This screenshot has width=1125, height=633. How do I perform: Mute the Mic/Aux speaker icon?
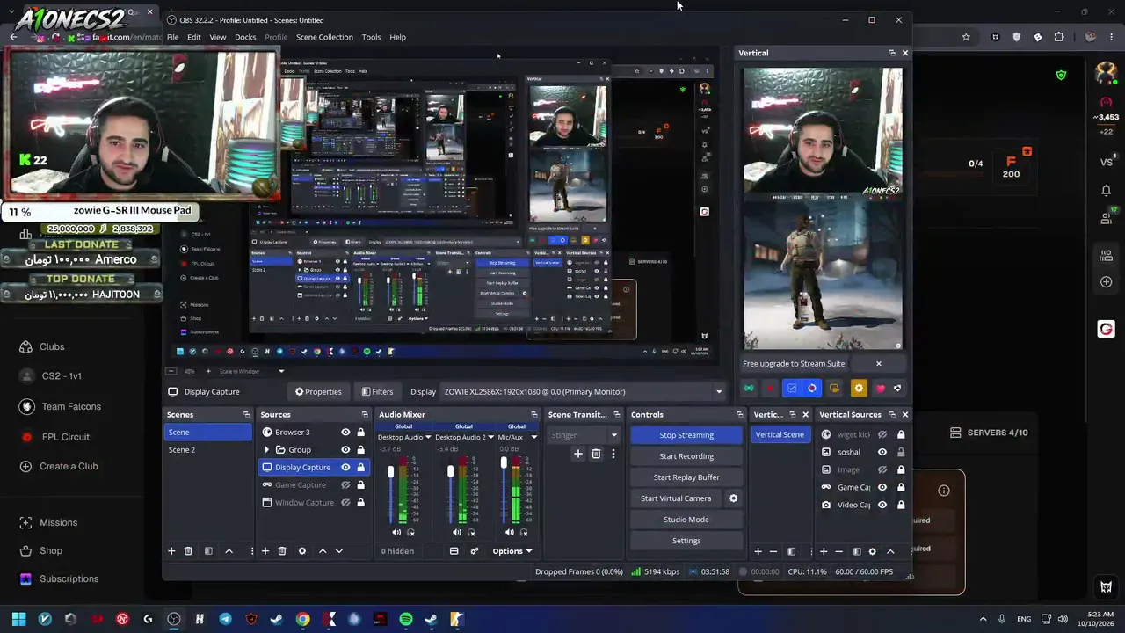click(510, 532)
